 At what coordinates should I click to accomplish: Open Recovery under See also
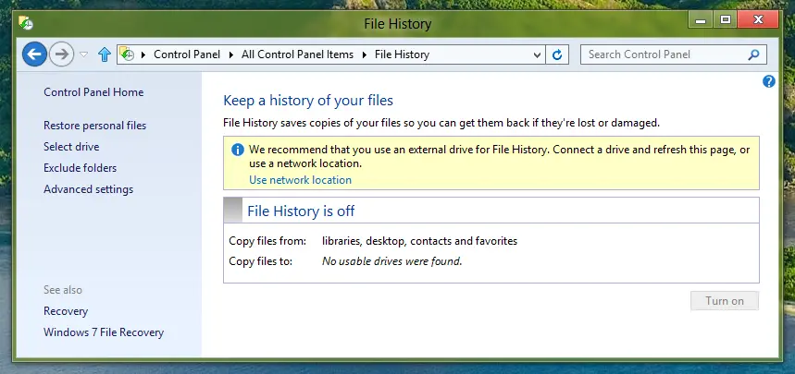coord(66,311)
